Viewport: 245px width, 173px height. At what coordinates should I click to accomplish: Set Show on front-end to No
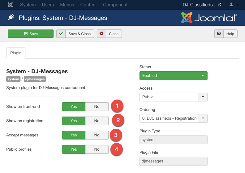pos(97,106)
